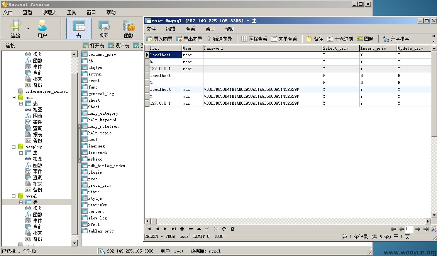This screenshot has width=437, height=256.
Task: Add a new record with plus button
Action: 182,229
